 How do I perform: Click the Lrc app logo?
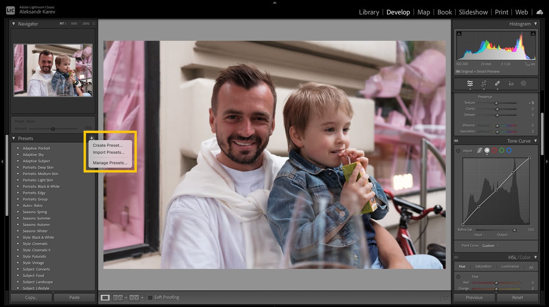11,11
